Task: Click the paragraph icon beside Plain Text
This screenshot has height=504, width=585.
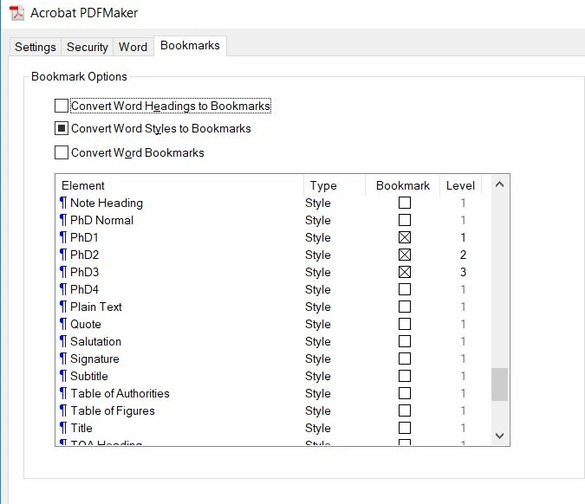Action: pyautogui.click(x=63, y=307)
